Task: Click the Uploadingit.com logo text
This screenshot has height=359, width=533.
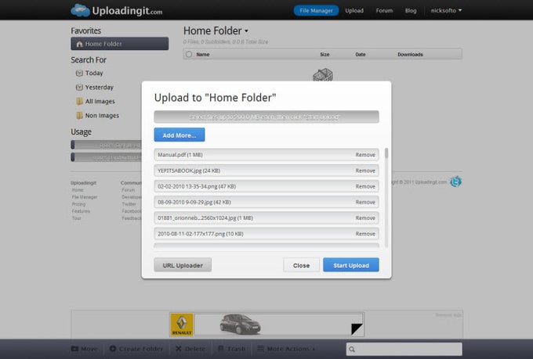Action: click(x=127, y=10)
